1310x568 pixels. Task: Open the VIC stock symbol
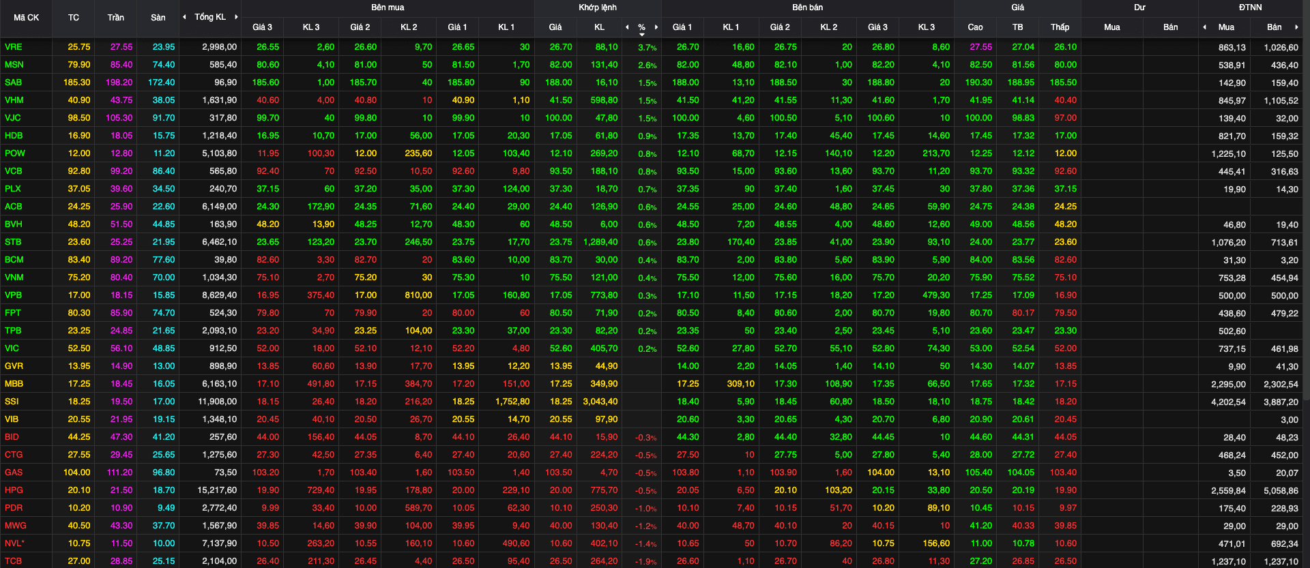point(12,348)
